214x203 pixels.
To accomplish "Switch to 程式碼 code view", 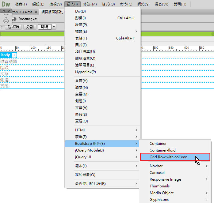I will (x=13, y=27).
